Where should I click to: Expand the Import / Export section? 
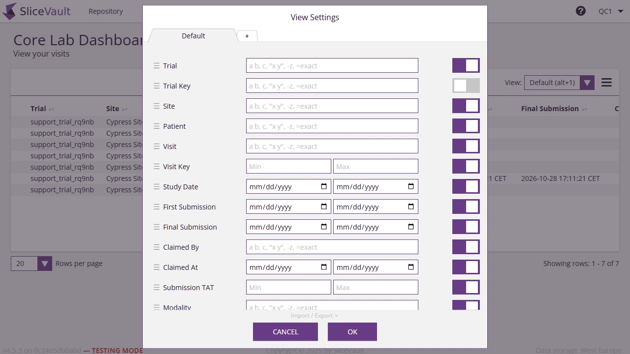click(x=315, y=316)
